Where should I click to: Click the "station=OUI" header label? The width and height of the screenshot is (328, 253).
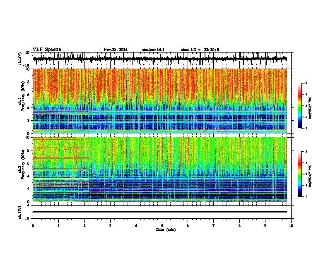click(153, 50)
